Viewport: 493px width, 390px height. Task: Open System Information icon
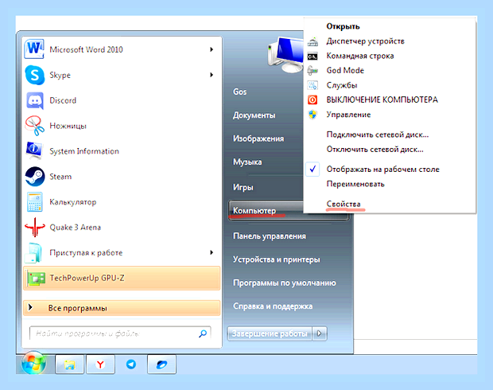coord(34,150)
